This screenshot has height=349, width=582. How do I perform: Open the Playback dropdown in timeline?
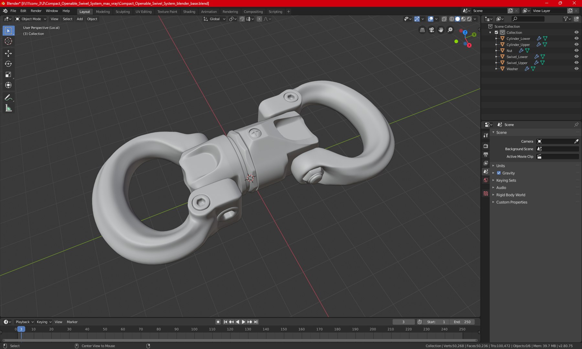click(25, 322)
